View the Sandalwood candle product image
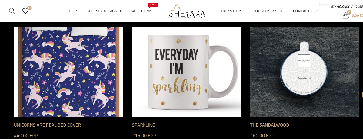This screenshot has width=363, height=139. [305, 72]
